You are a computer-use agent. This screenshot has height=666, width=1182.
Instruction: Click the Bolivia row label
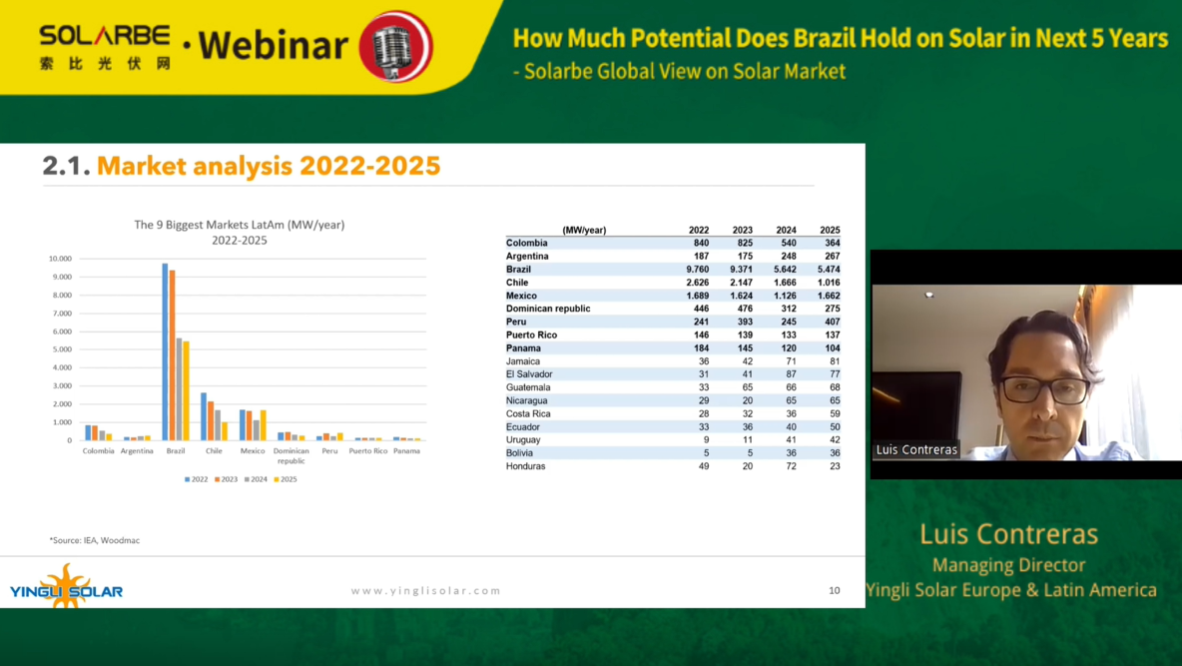tap(519, 453)
